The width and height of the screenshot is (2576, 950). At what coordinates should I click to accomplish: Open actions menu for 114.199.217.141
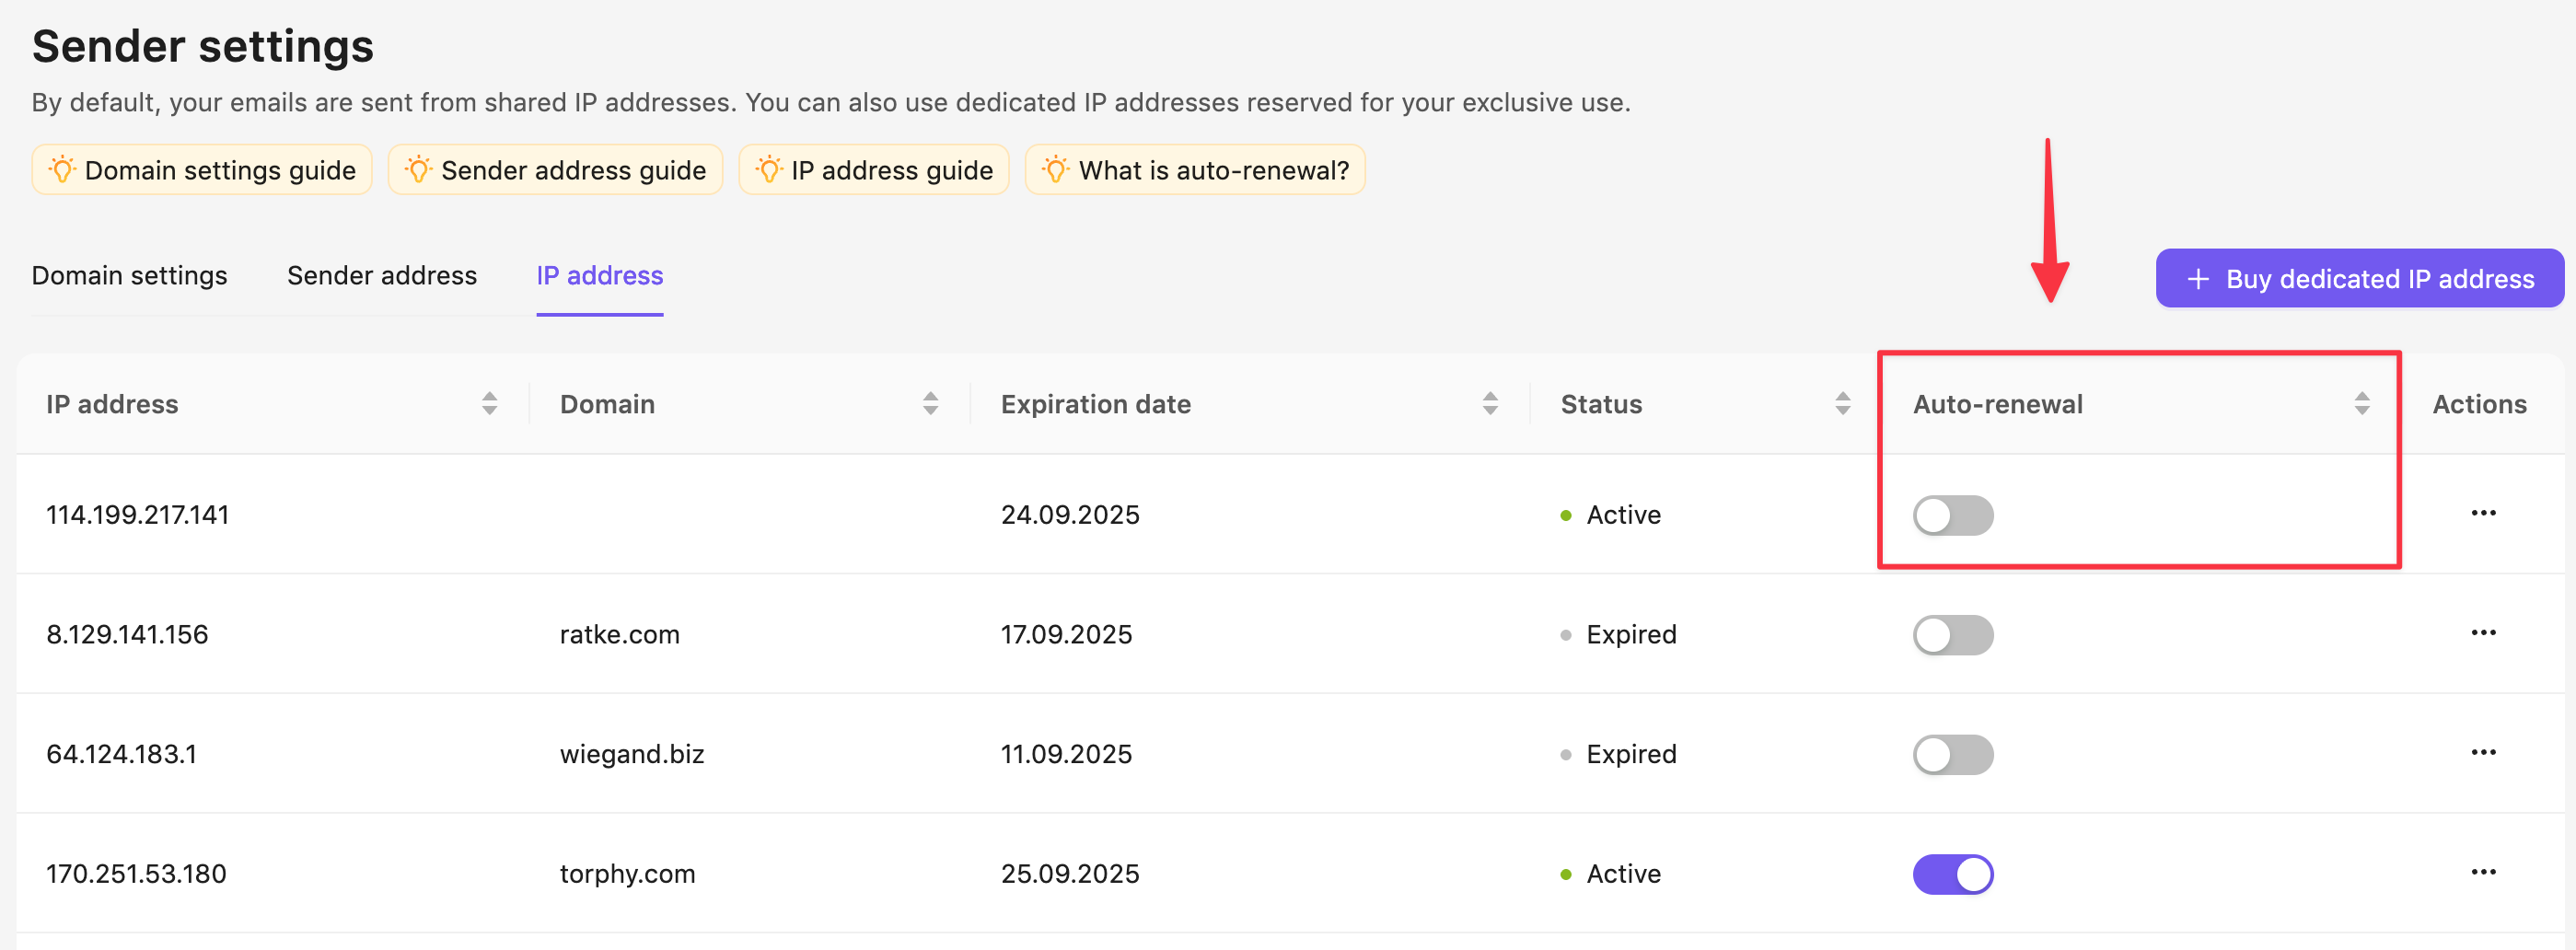click(2482, 514)
